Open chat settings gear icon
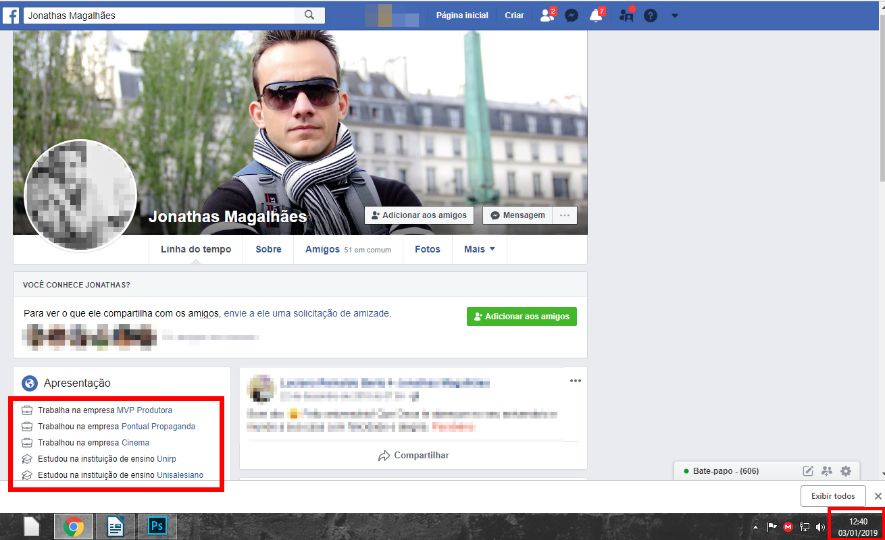885x540 pixels. 846,471
